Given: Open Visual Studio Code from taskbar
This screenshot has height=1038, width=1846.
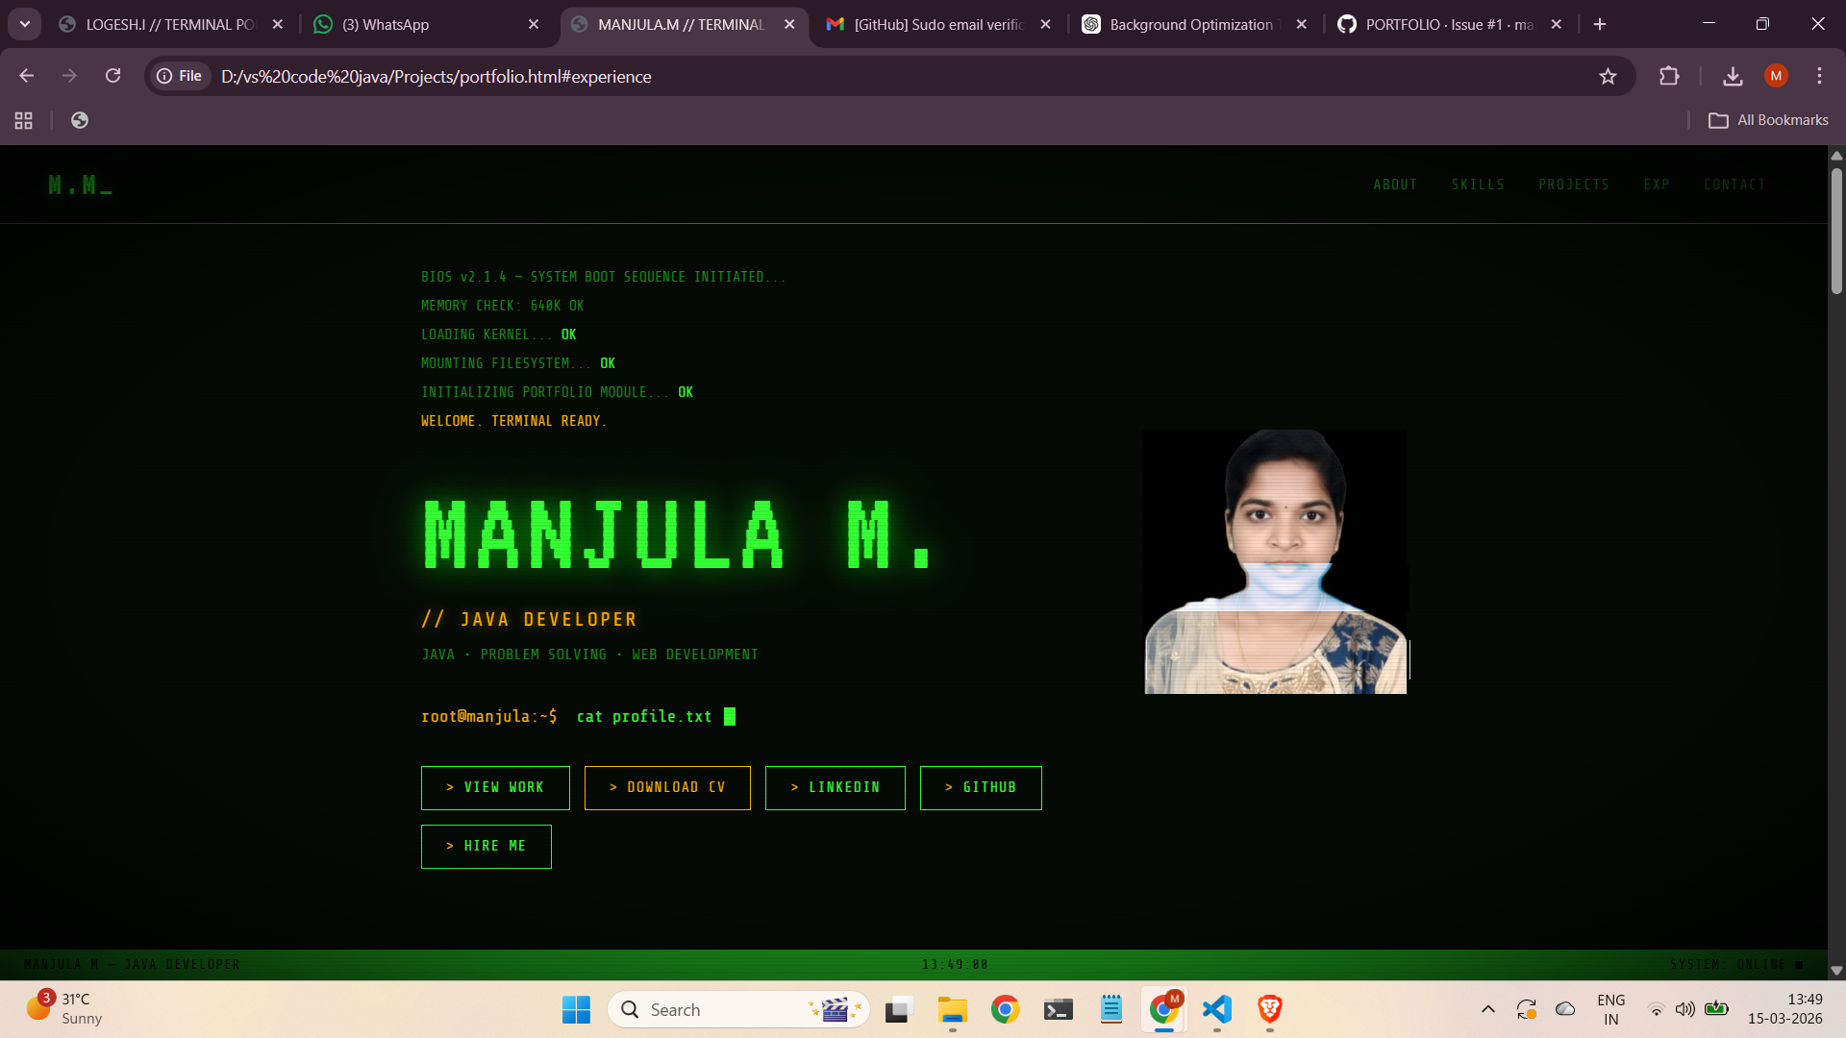Looking at the screenshot, I should click(x=1217, y=1009).
